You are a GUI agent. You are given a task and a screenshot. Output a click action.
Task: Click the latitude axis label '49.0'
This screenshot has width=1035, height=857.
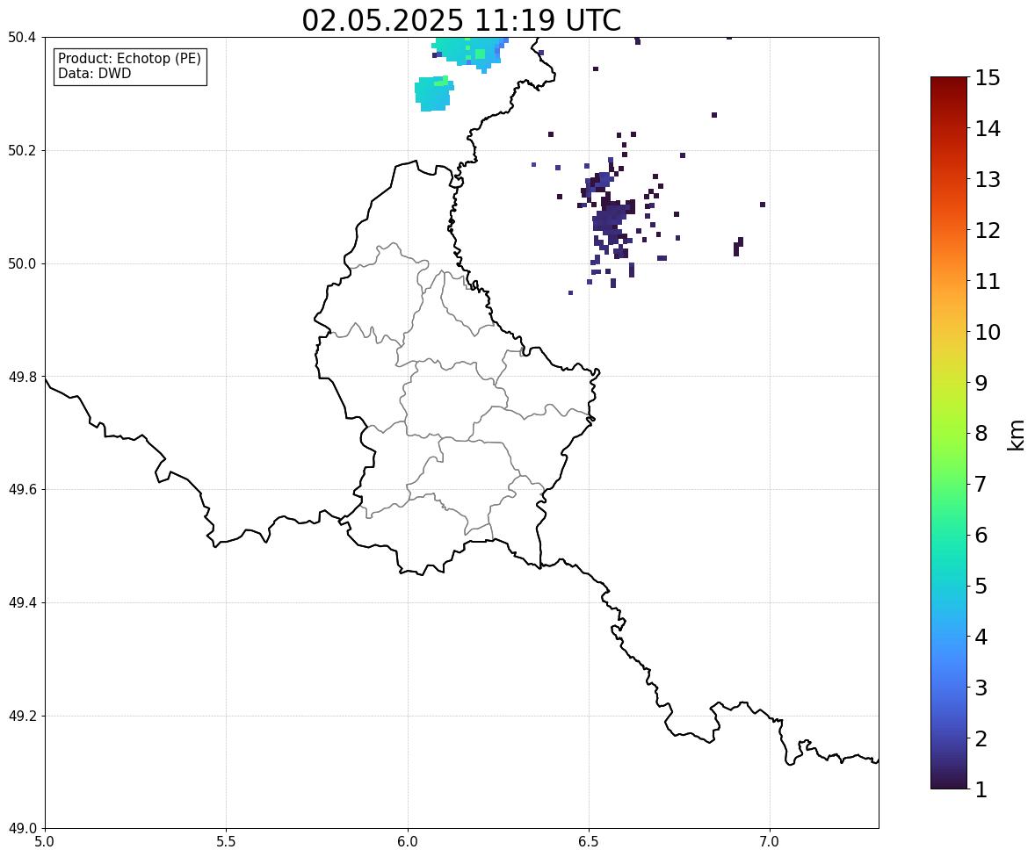click(x=22, y=829)
